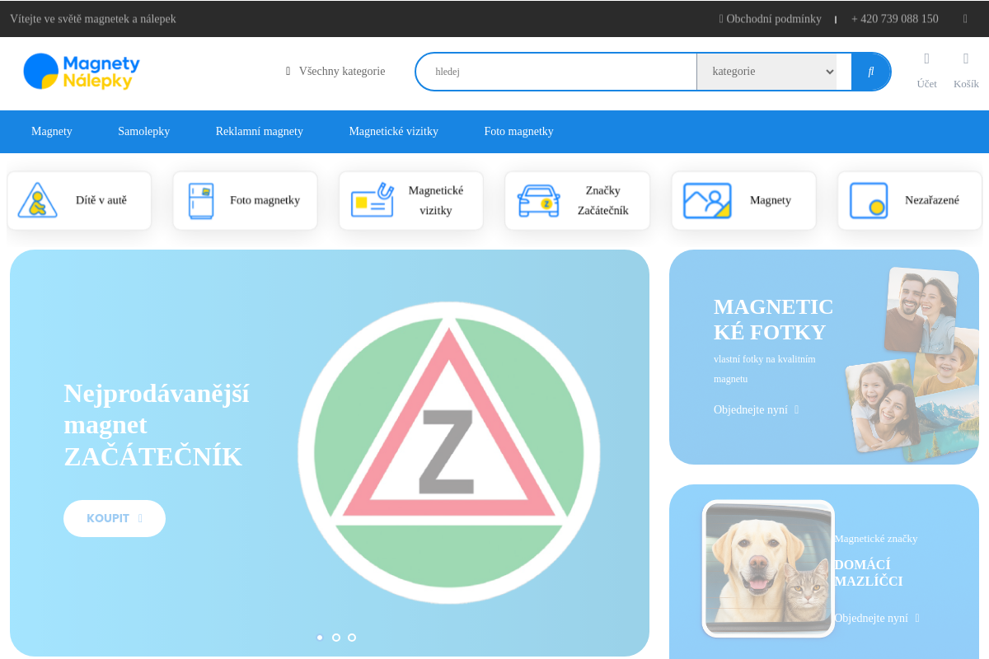
Task: Open the Košík shopping cart icon
Action: (966, 59)
